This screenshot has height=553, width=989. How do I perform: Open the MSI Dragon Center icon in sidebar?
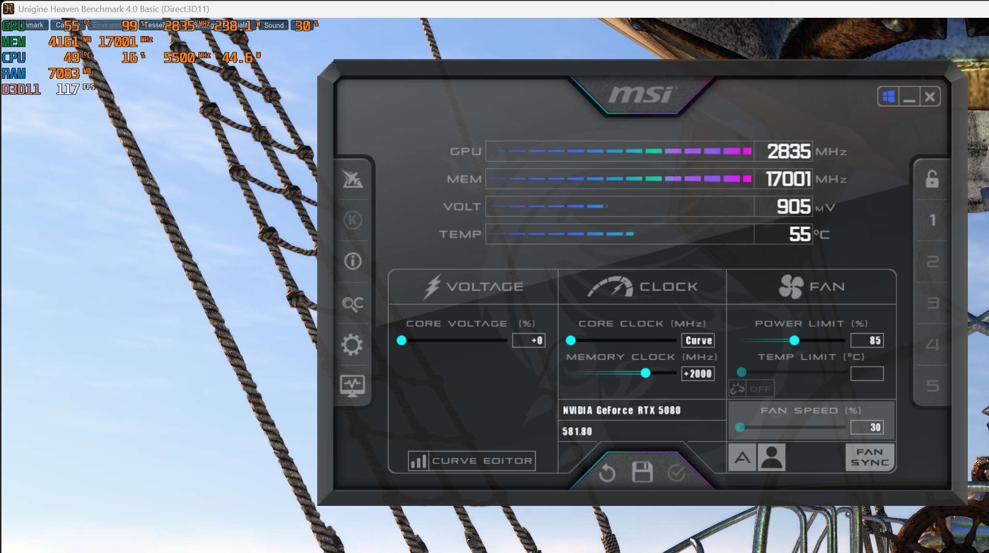pyautogui.click(x=352, y=179)
